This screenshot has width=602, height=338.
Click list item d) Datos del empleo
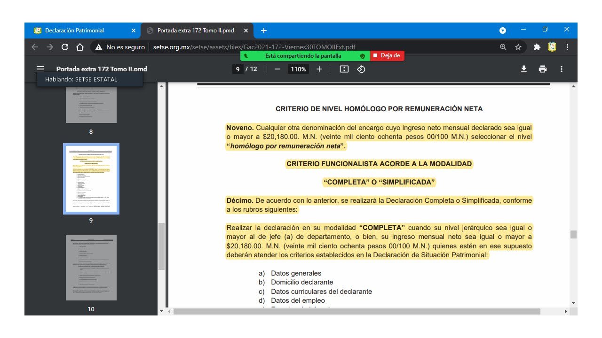pyautogui.click(x=292, y=300)
